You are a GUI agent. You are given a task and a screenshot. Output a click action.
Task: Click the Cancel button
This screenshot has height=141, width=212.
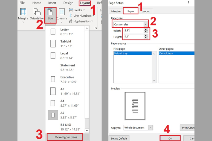click(189, 138)
